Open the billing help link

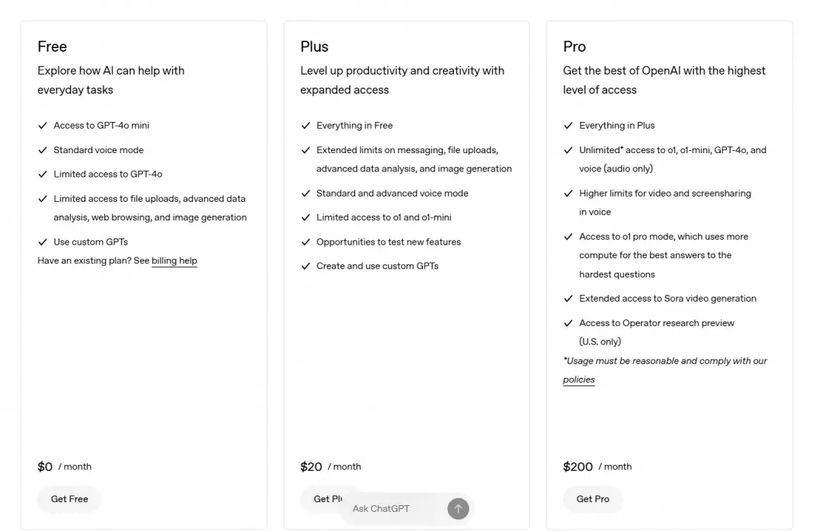coord(175,261)
